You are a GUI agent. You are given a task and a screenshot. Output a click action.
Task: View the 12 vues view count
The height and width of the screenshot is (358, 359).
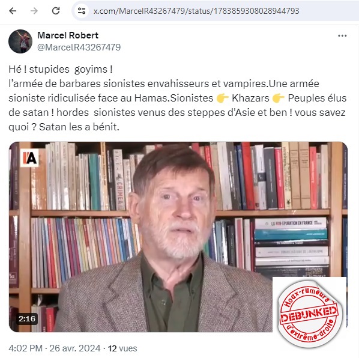tap(122, 348)
